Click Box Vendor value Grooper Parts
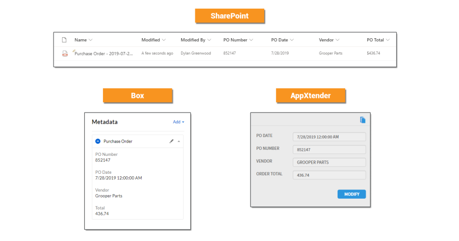 (109, 196)
